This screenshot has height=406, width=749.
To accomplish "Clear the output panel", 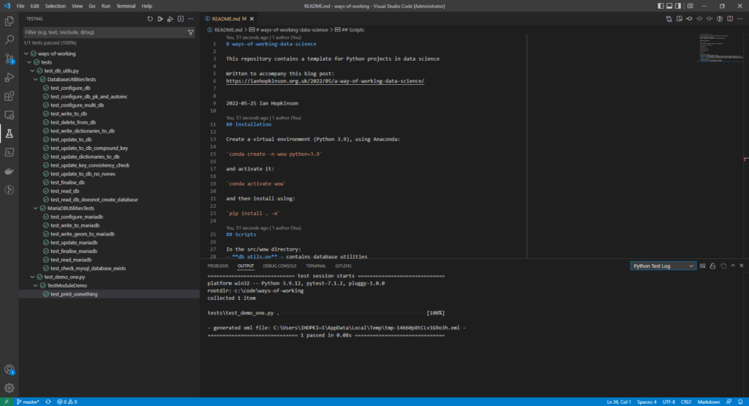I will click(703, 266).
